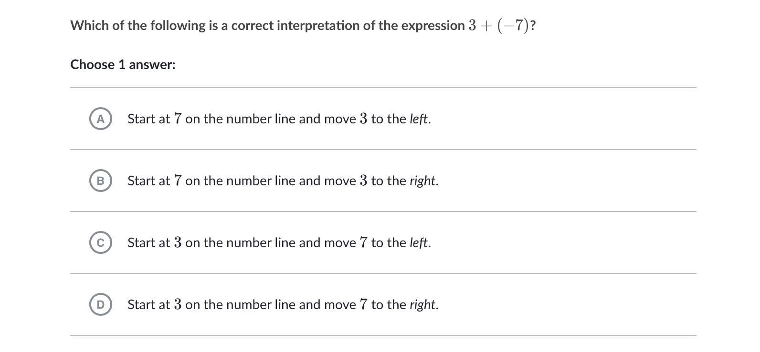Image resolution: width=760 pixels, height=352 pixels.
Task: Click the starting number 7 in option A
Action: click(178, 119)
